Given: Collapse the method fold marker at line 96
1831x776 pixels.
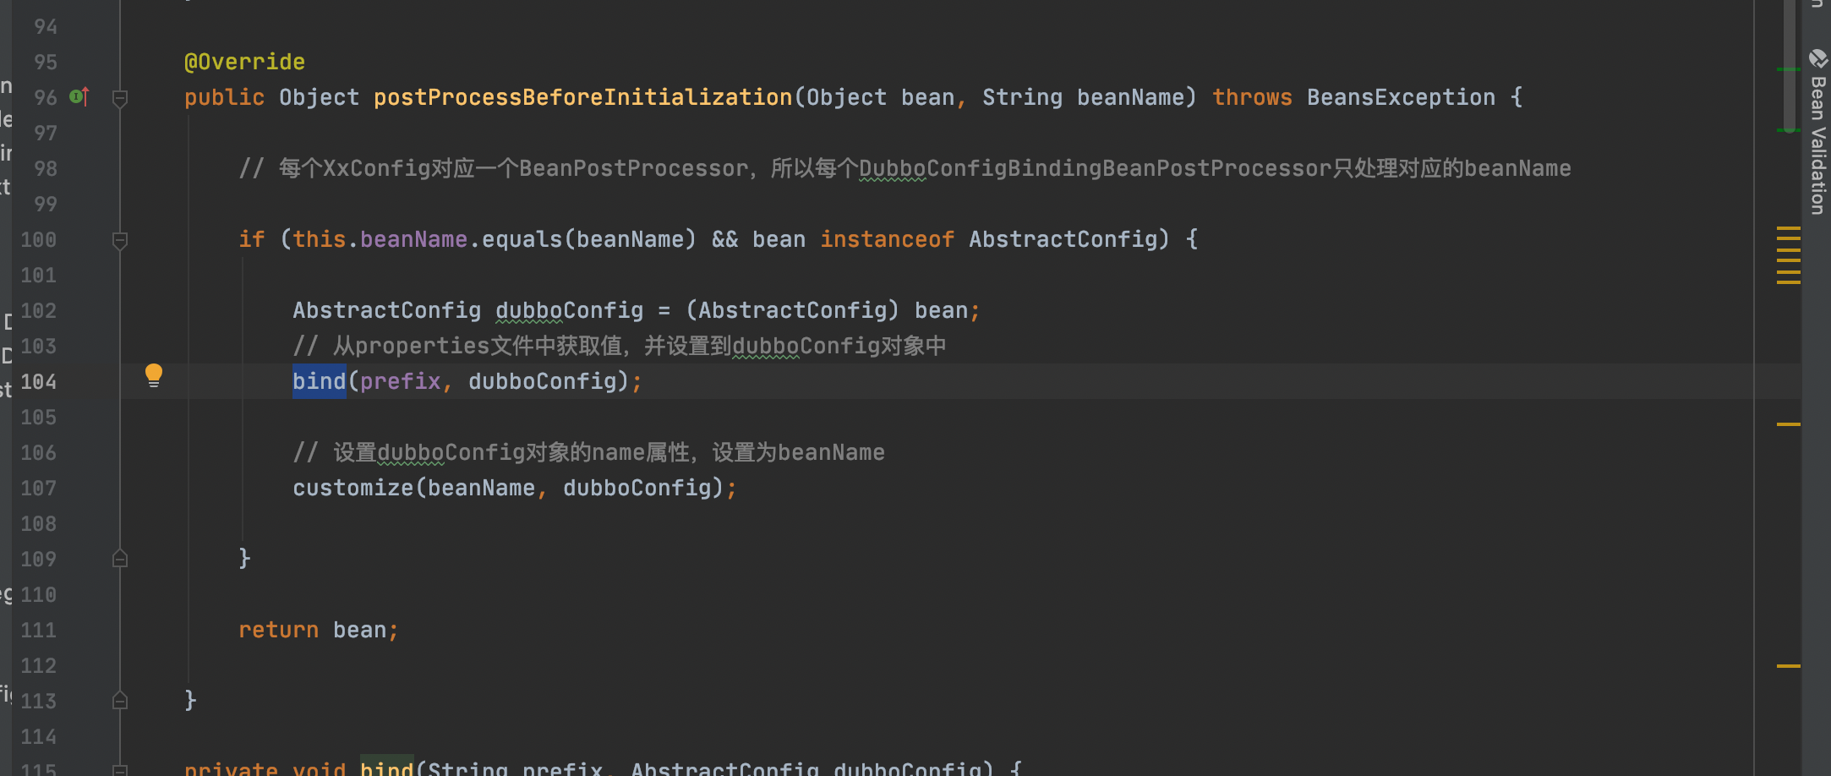Looking at the screenshot, I should point(120,98).
